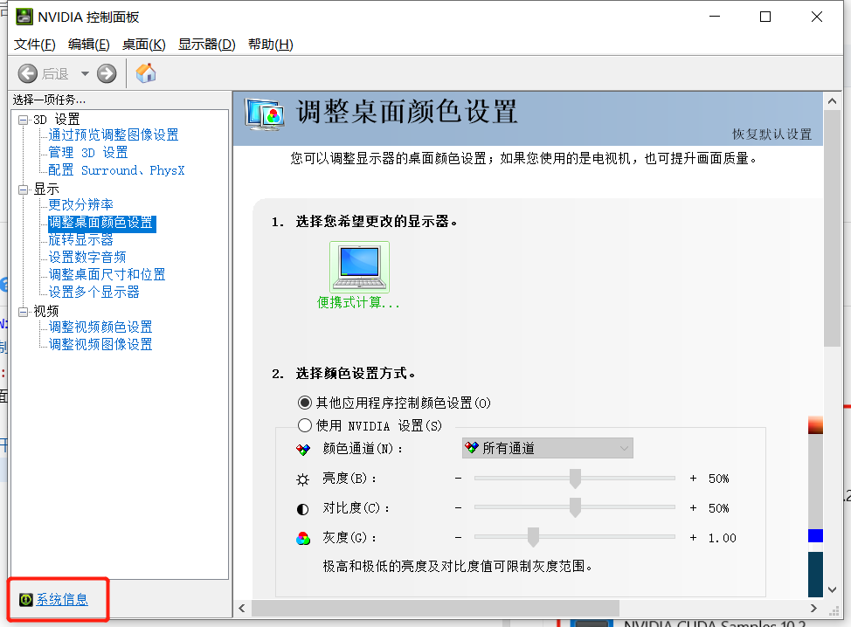Click the horizontal scrollbar left arrow

pos(242,608)
